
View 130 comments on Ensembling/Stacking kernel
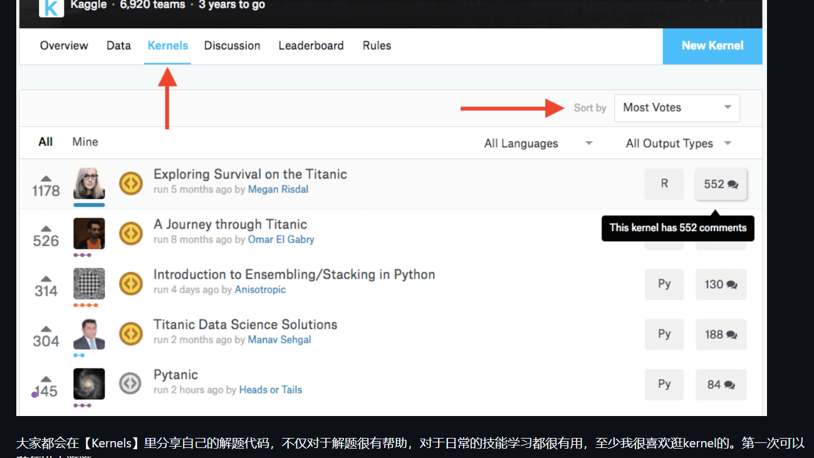(x=721, y=284)
